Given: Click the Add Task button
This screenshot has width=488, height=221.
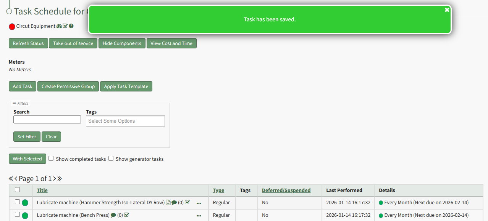Looking at the screenshot, I should click(23, 86).
